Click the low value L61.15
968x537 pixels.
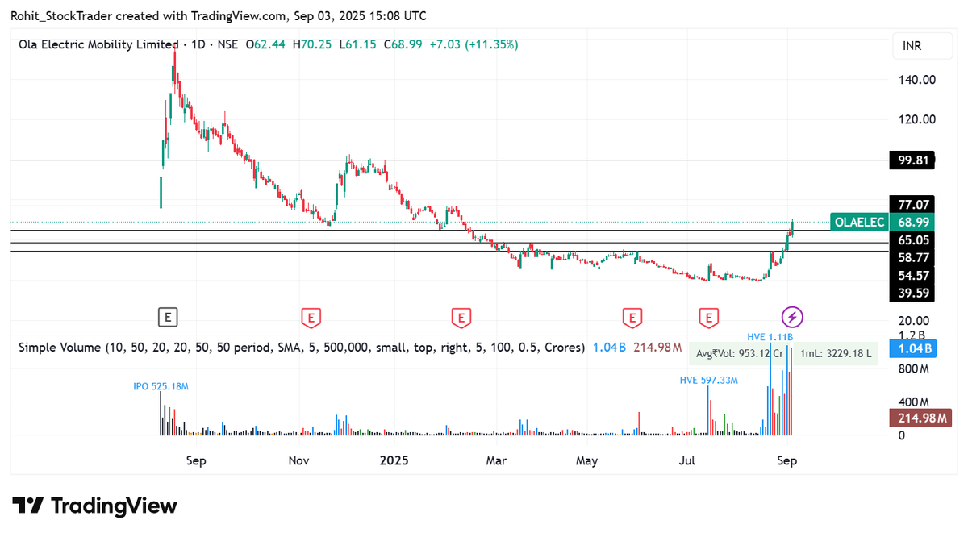point(357,44)
